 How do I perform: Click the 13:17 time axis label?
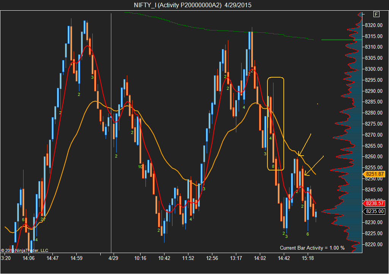tap(236, 258)
